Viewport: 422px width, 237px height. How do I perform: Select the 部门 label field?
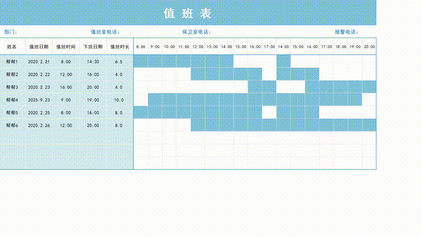coord(10,32)
